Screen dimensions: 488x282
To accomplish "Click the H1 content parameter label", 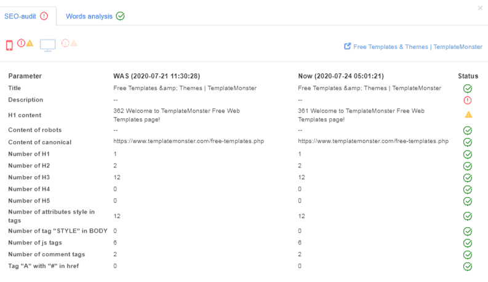I will (25, 115).
